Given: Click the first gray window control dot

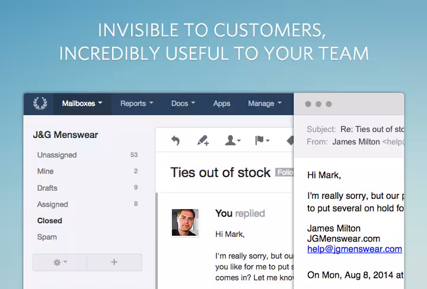Looking at the screenshot, I should pyautogui.click(x=308, y=104).
